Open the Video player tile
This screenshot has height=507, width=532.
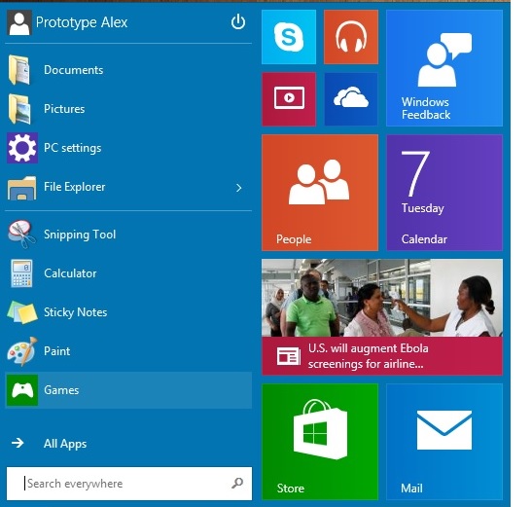pos(289,99)
